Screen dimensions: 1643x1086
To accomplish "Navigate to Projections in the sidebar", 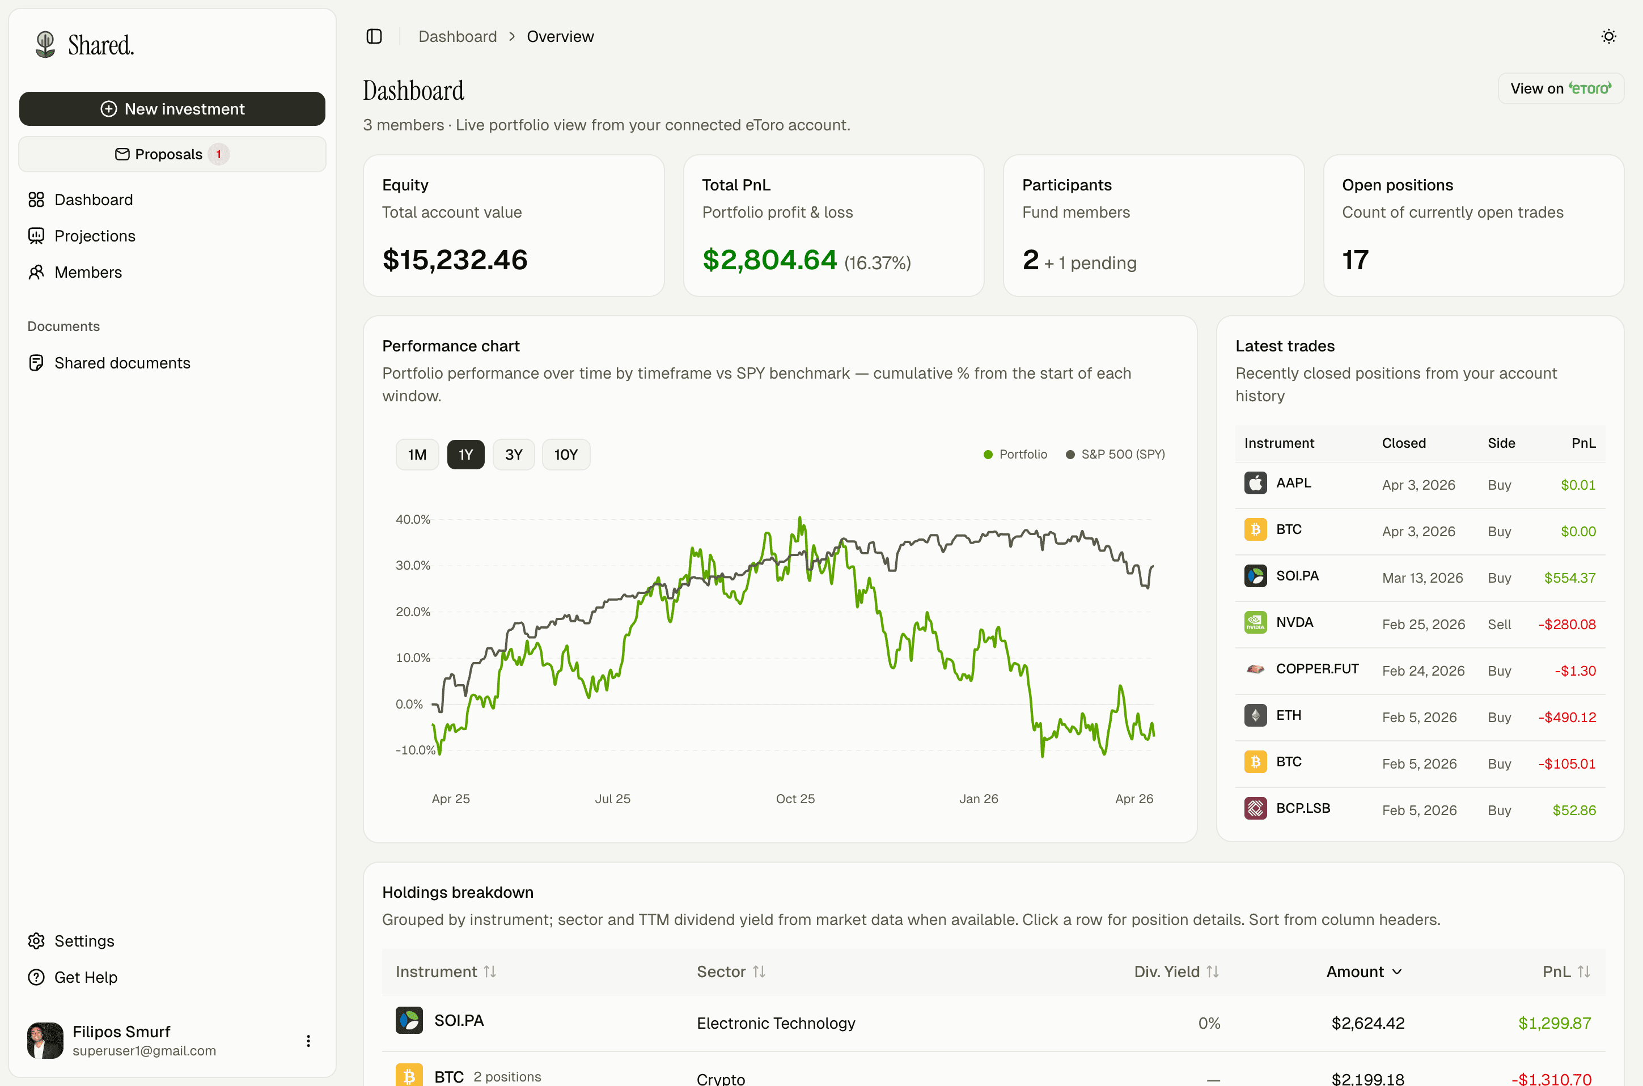I will click(x=95, y=235).
